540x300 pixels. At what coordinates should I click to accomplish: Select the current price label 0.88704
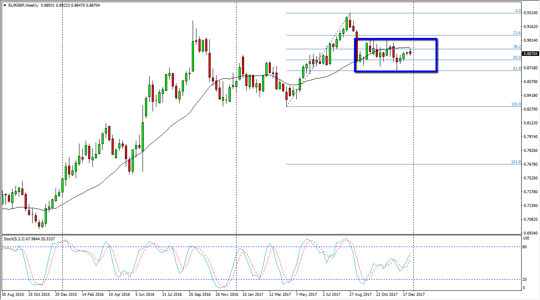(x=530, y=54)
